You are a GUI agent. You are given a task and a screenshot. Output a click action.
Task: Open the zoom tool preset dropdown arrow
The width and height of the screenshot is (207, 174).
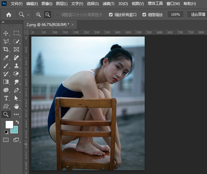click(28, 15)
